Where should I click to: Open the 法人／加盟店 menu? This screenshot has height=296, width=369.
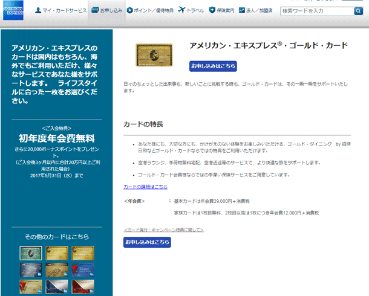click(x=255, y=11)
